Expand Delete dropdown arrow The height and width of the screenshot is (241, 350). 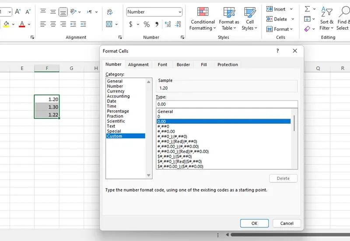click(x=293, y=19)
